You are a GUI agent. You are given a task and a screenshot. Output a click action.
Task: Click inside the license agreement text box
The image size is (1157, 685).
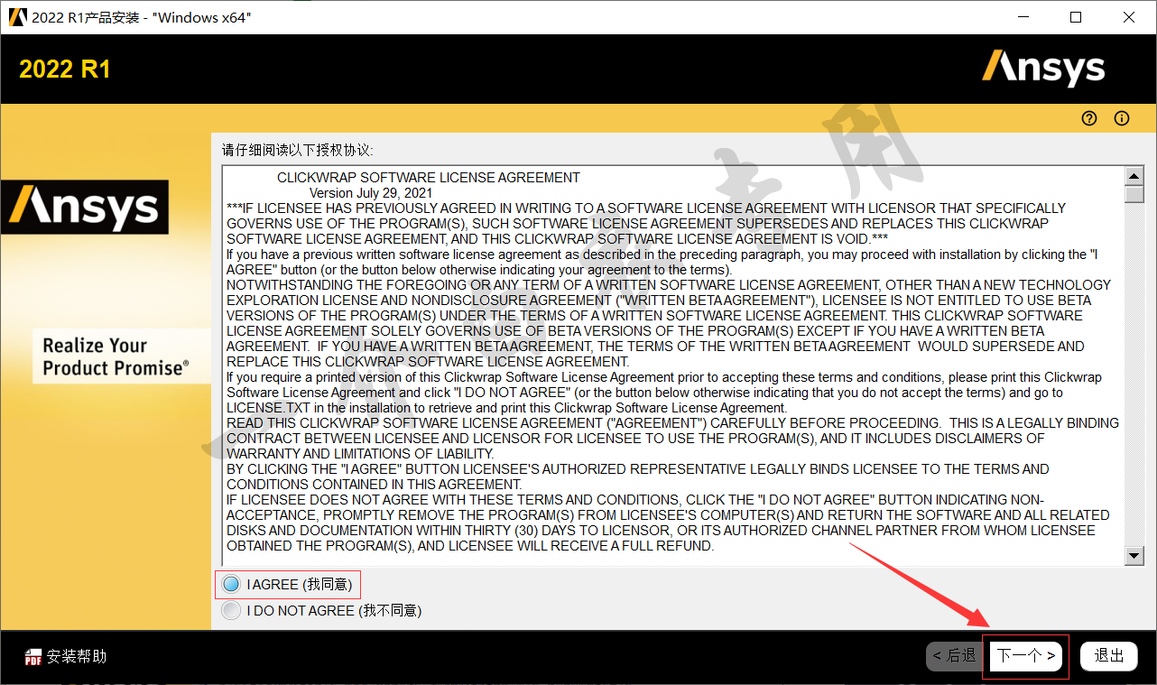[673, 366]
